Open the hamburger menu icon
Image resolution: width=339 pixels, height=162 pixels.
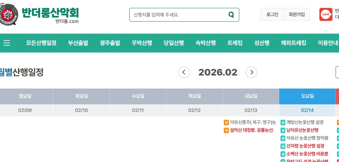7,43
